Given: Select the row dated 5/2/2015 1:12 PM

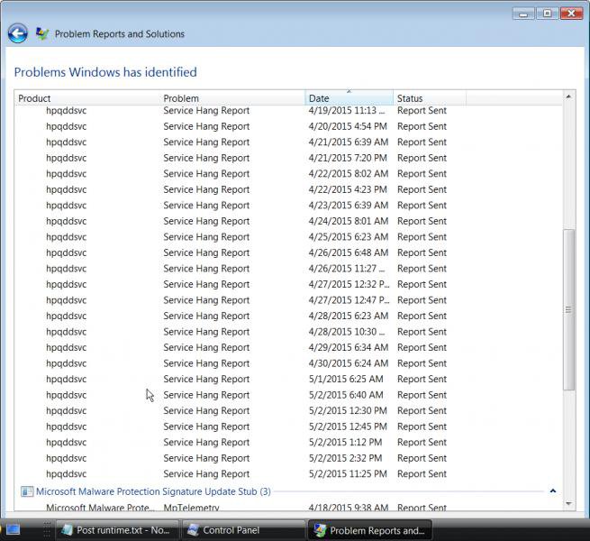Looking at the screenshot, I should coord(288,443).
